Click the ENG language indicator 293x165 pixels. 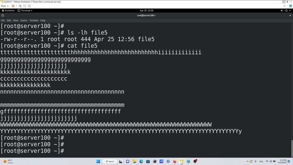(x=261, y=161)
